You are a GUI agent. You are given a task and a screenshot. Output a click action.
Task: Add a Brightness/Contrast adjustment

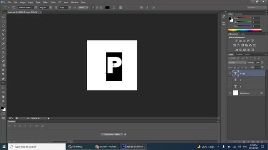pos(236,41)
